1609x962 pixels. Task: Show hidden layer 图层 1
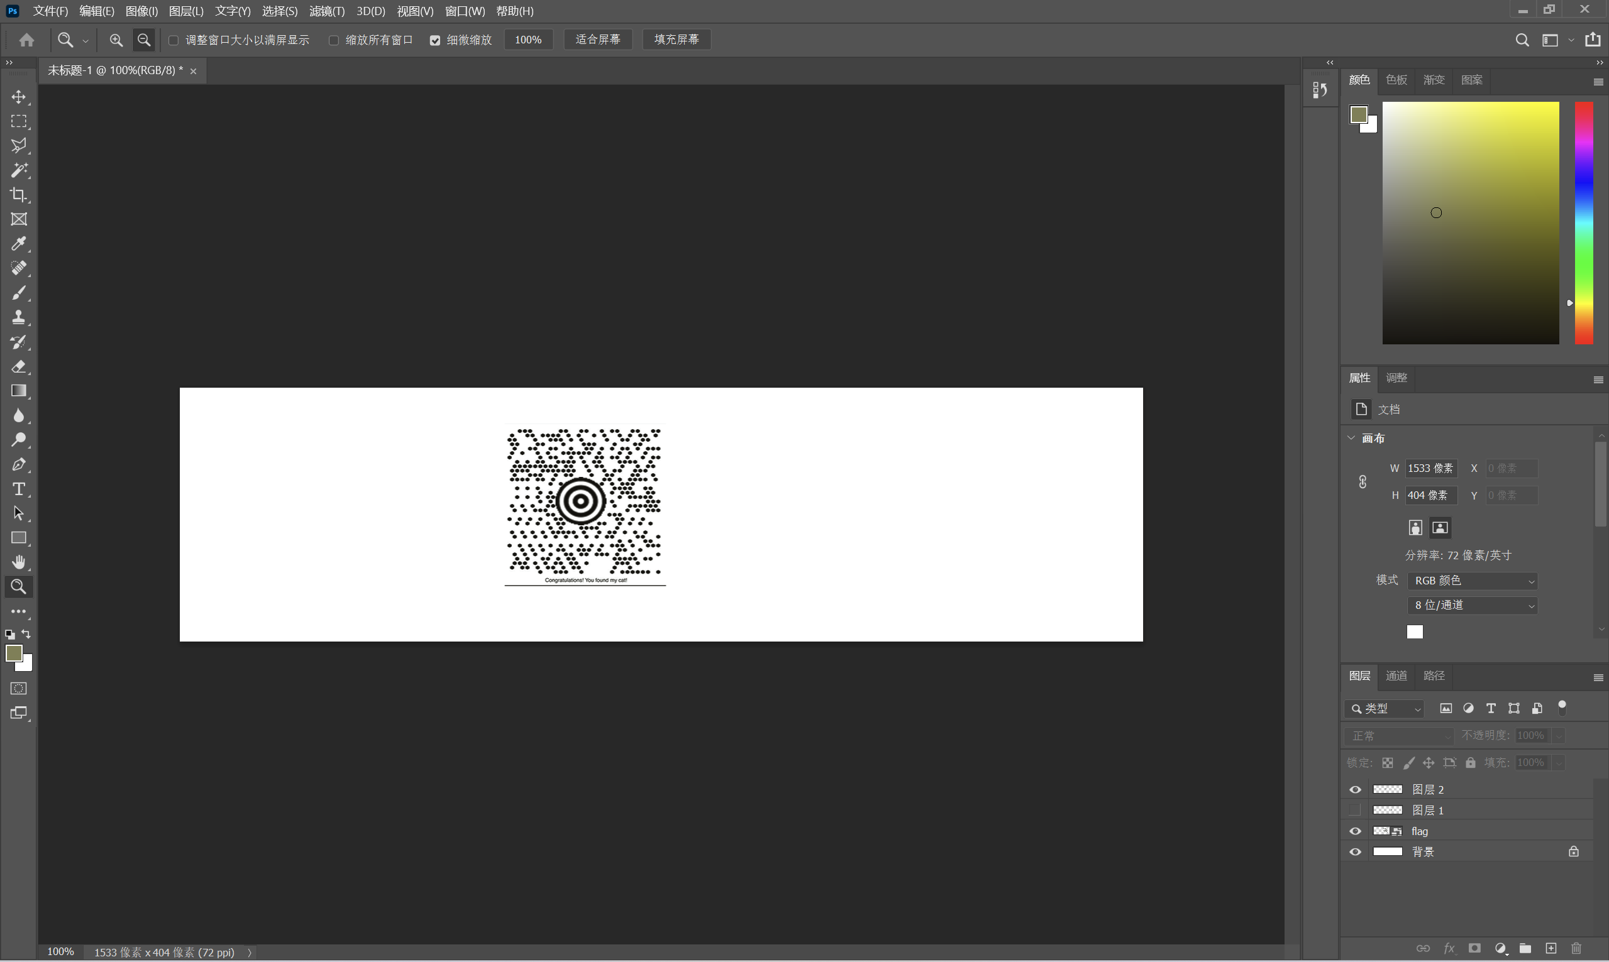coord(1356,811)
